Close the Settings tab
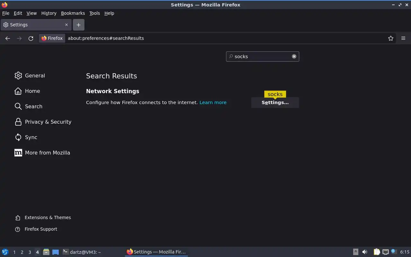Viewport: 411px width, 257px height. [66, 25]
